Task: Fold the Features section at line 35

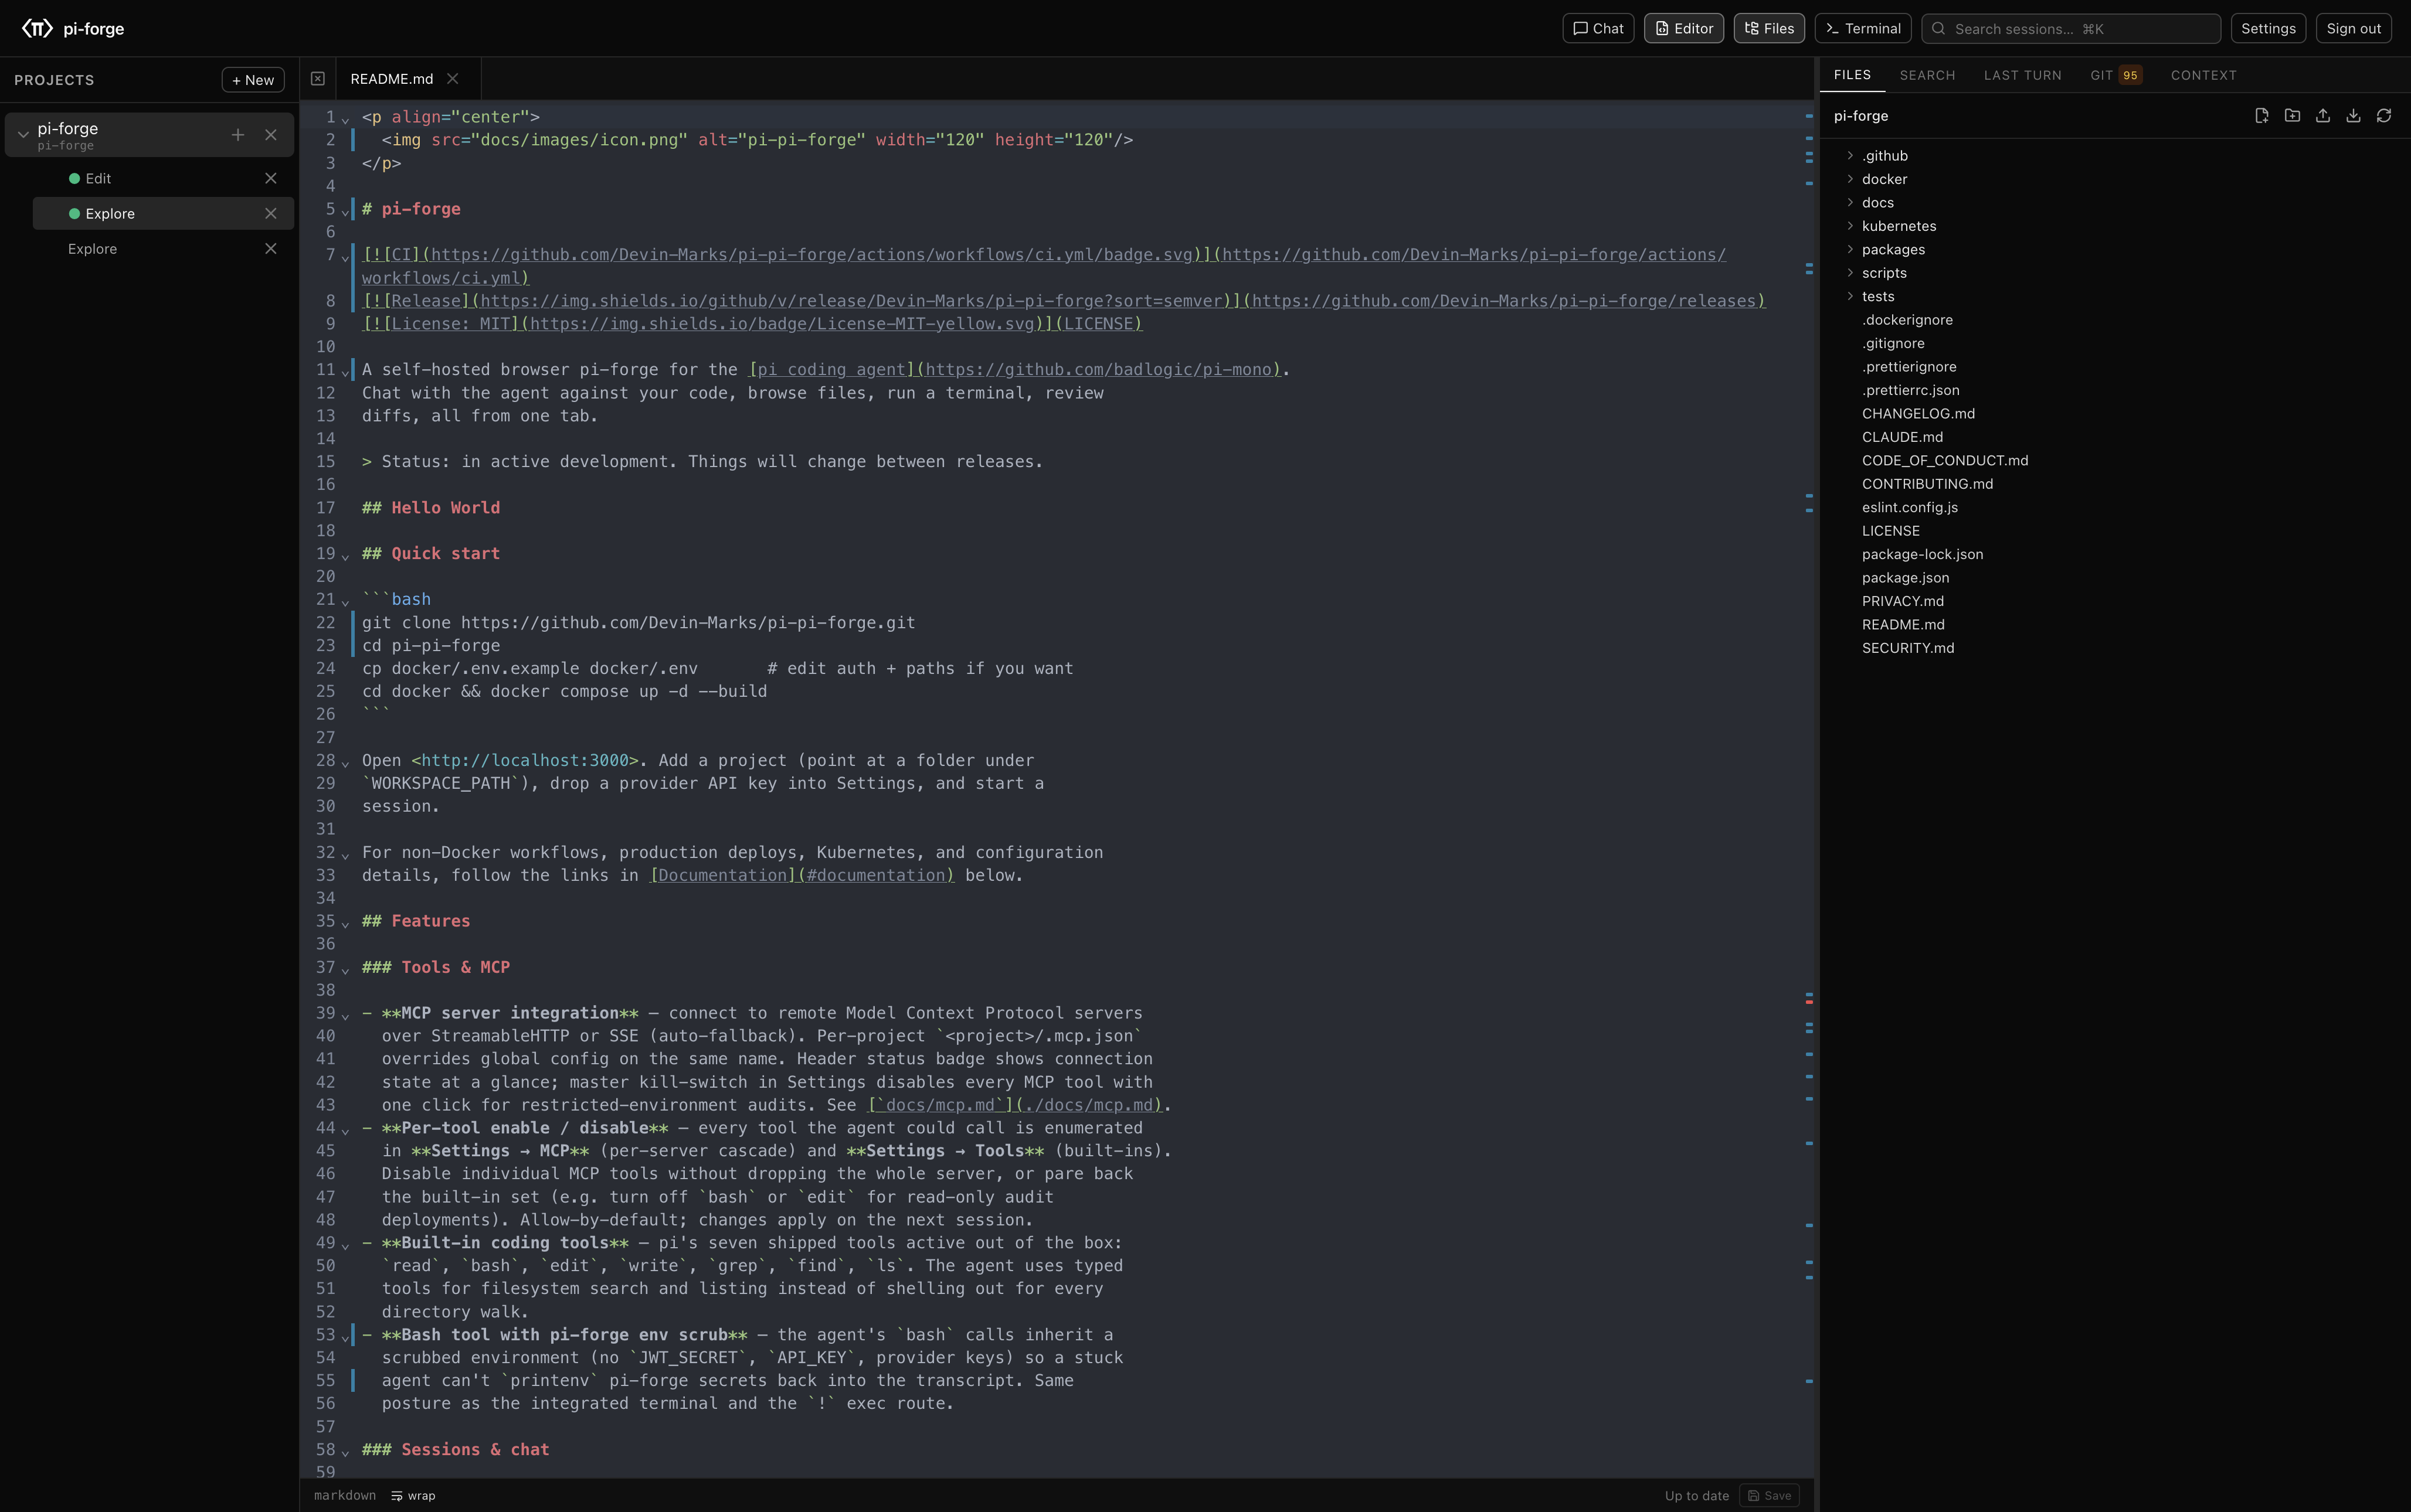Action: click(x=345, y=924)
